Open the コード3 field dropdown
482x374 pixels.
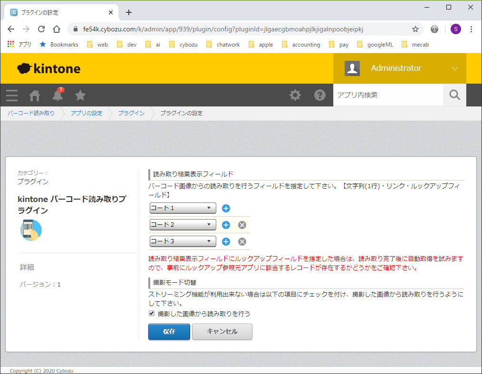pos(183,241)
